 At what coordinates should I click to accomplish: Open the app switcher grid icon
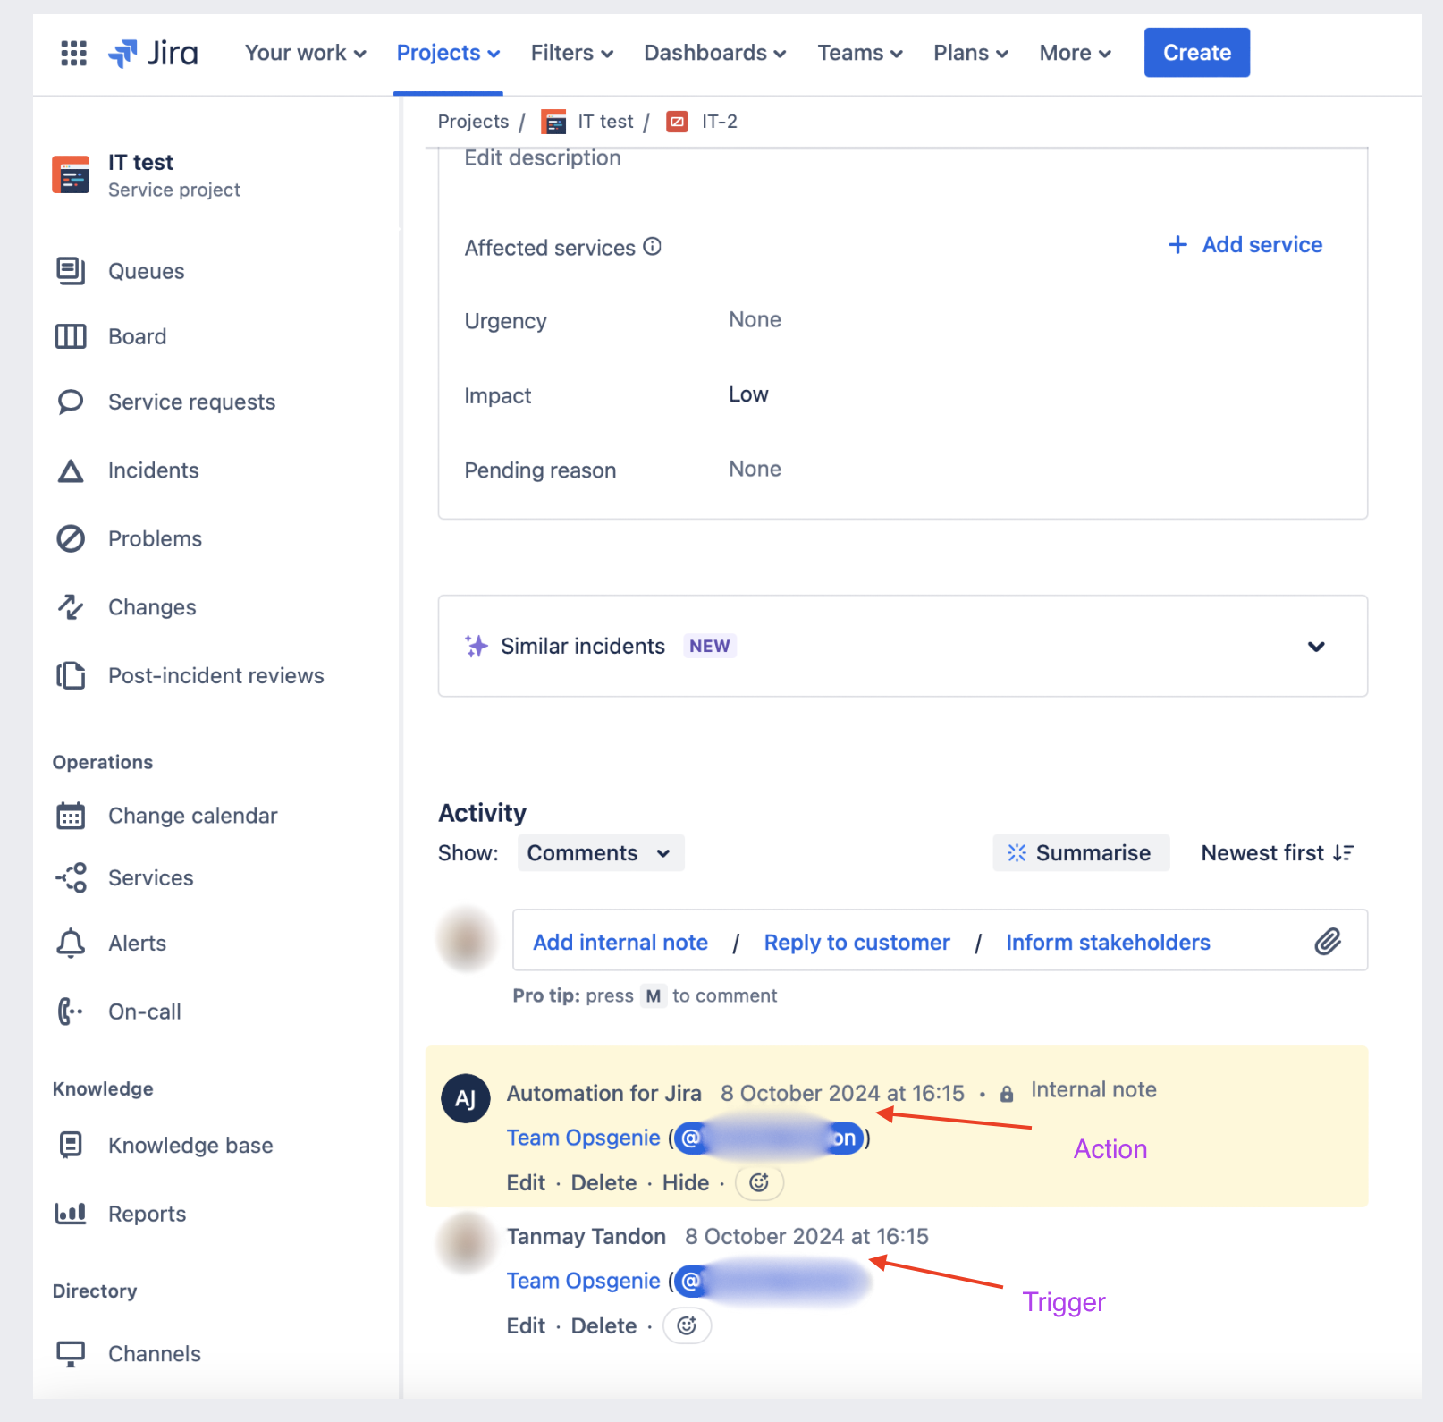73,53
